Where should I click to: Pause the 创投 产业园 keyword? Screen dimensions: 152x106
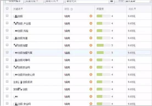pyautogui.click(x=91, y=23)
